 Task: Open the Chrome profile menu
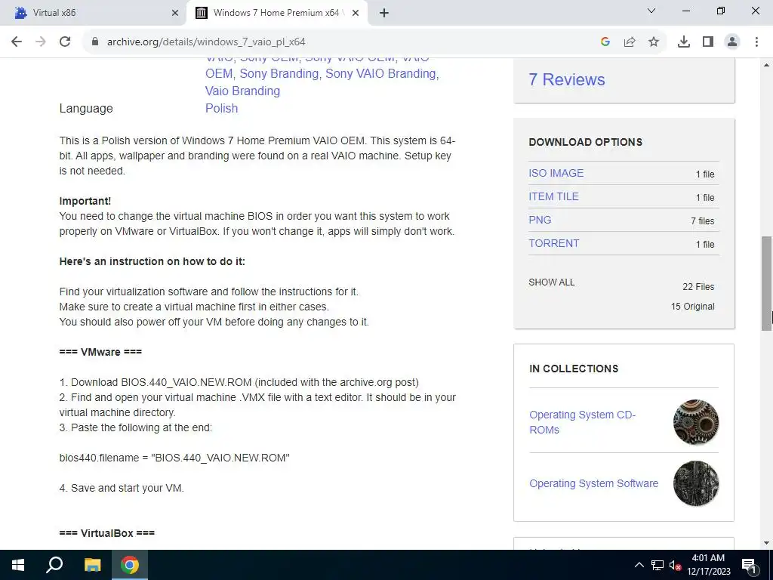pyautogui.click(x=732, y=42)
